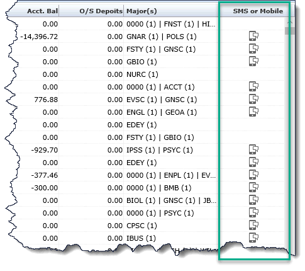Screen dimensions: 305x271
Task: Click scrollbar up arrow at top right
Action: [289, 22]
